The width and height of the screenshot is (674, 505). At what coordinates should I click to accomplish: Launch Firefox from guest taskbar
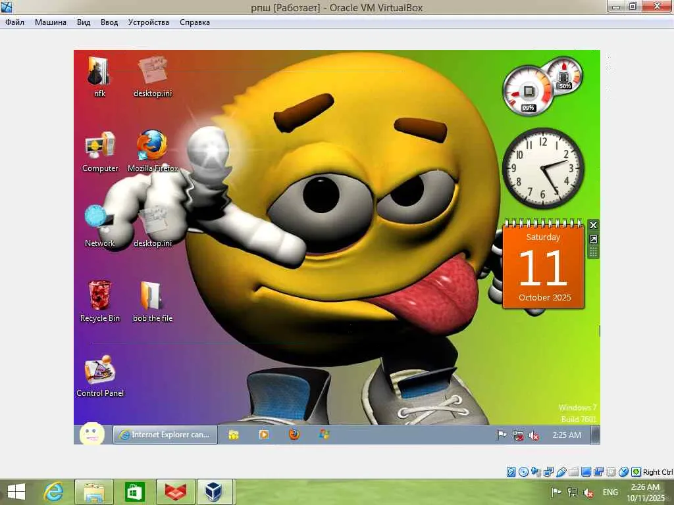294,435
